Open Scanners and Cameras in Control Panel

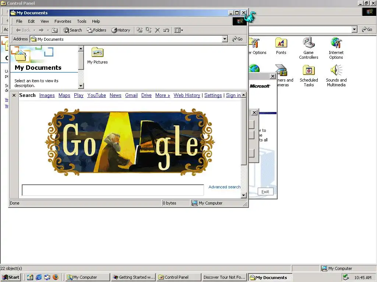[285, 76]
